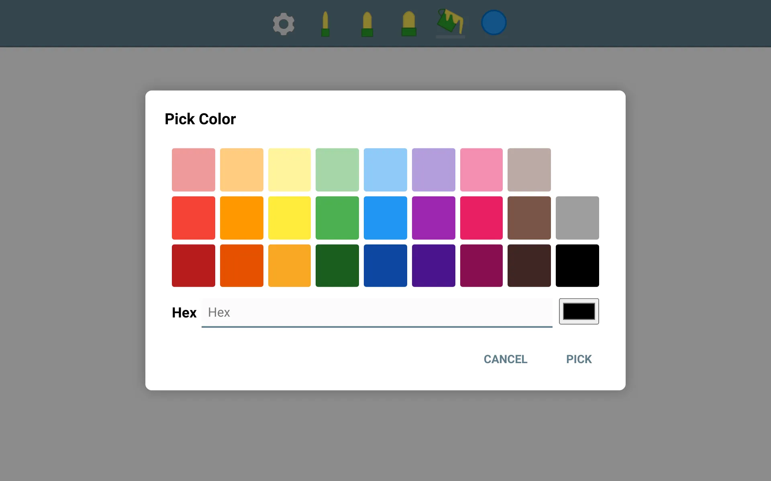The height and width of the screenshot is (481, 771).
Task: Click the PICK button
Action: [x=579, y=359]
